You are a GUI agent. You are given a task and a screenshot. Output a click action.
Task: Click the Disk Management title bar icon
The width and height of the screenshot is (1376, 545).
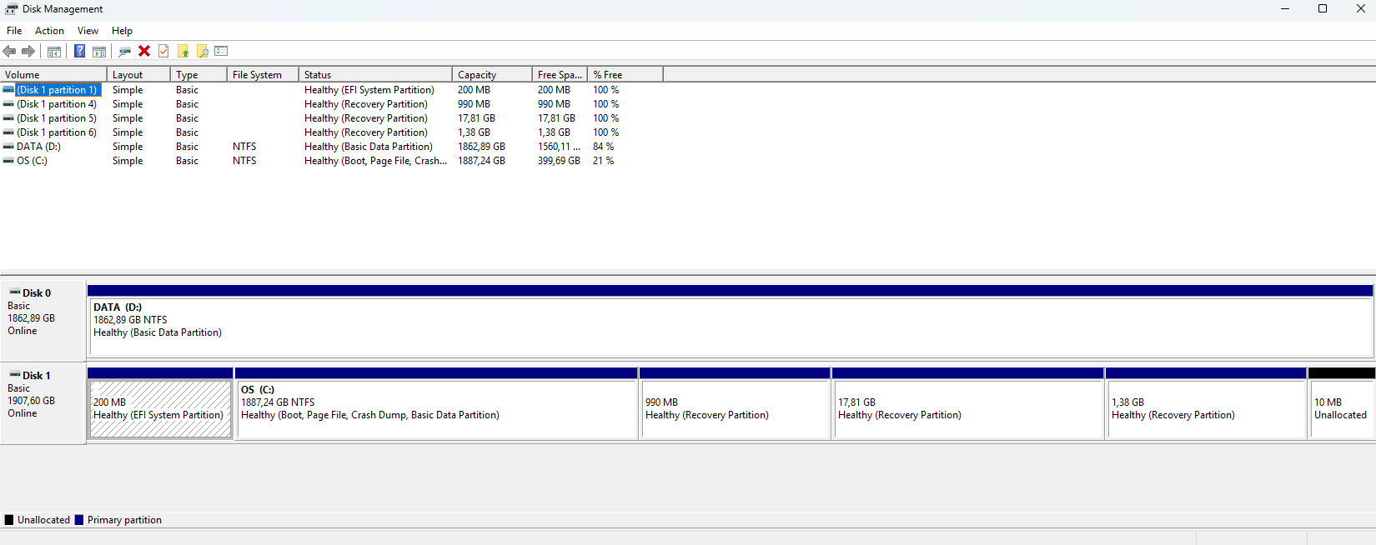click(11, 9)
